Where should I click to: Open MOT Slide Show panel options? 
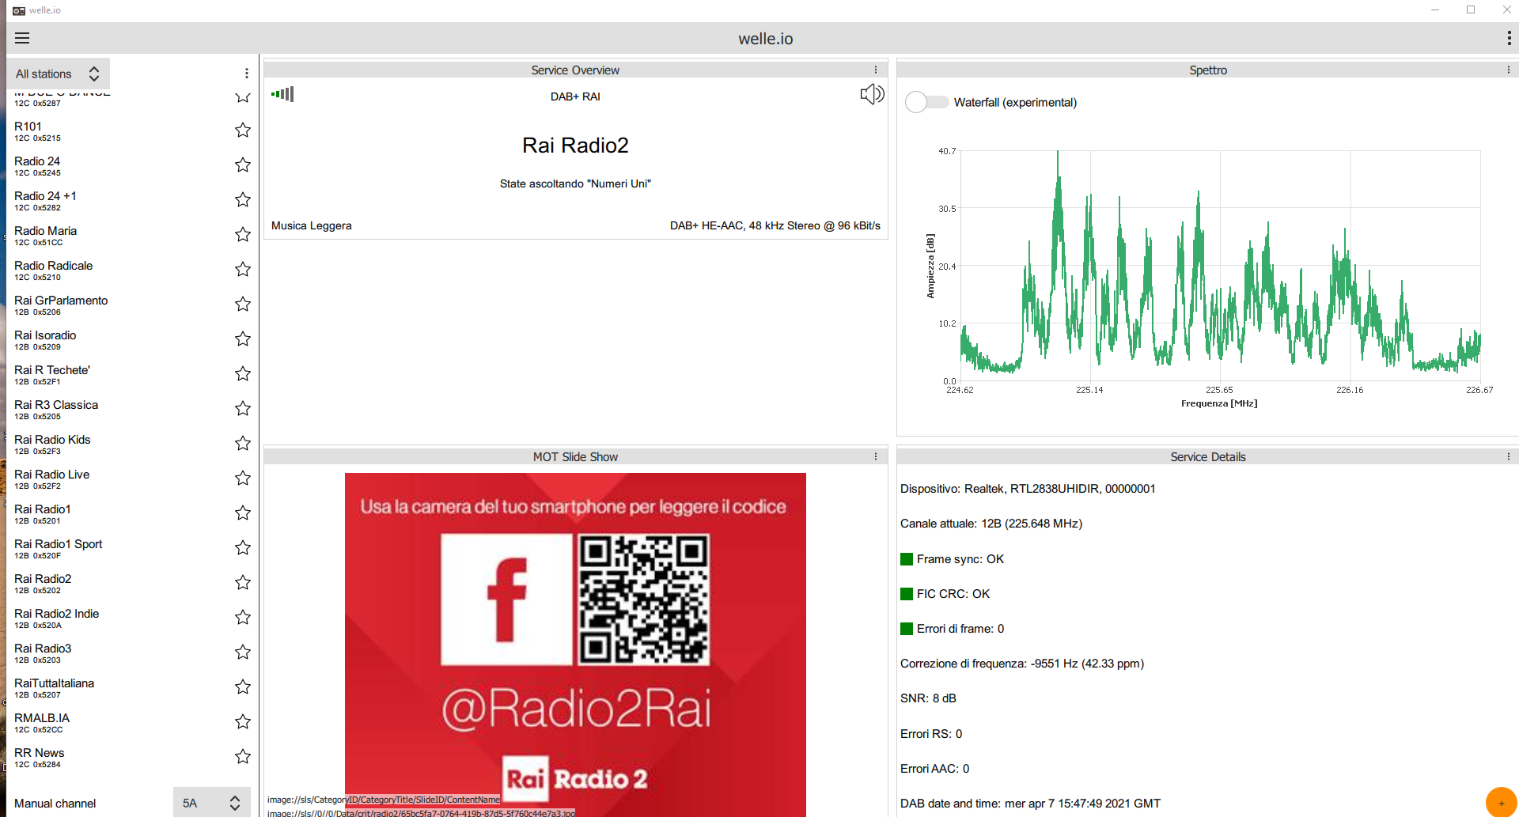click(x=876, y=456)
